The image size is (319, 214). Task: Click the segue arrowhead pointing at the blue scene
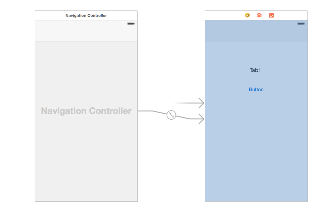pyautogui.click(x=201, y=119)
